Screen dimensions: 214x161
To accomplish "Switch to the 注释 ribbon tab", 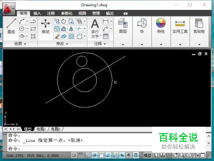I will pos(51,13).
